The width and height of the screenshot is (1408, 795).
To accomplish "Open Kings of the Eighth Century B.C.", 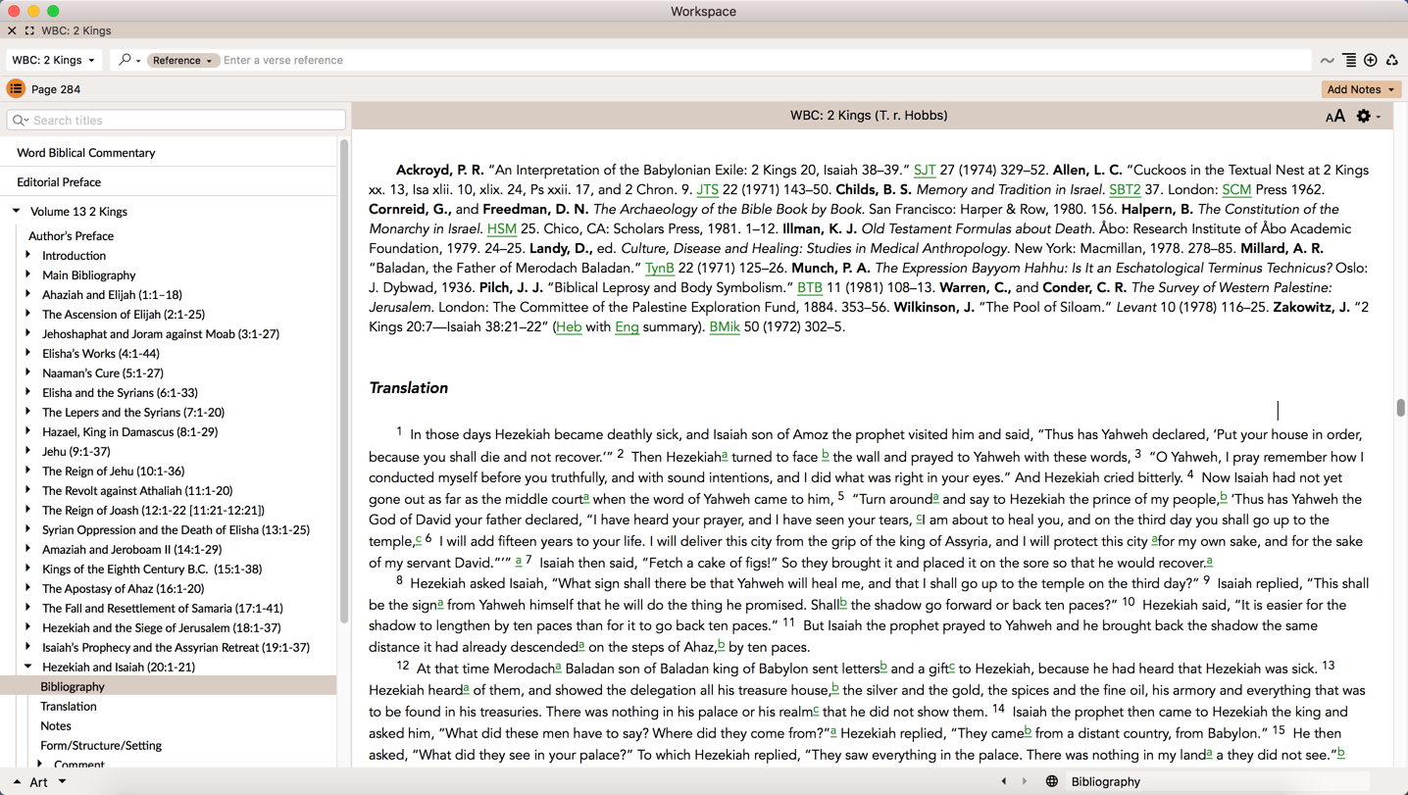I will [152, 570].
